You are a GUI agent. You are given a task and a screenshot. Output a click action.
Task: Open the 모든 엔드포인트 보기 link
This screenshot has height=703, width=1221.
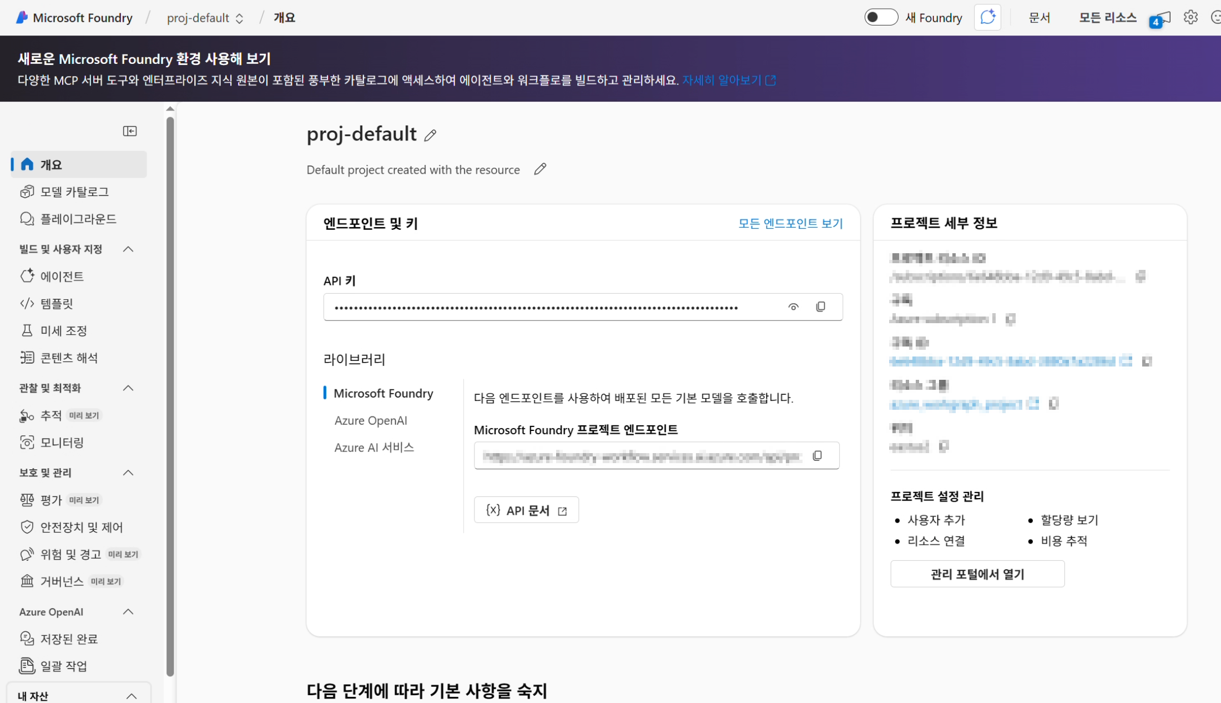tap(790, 223)
